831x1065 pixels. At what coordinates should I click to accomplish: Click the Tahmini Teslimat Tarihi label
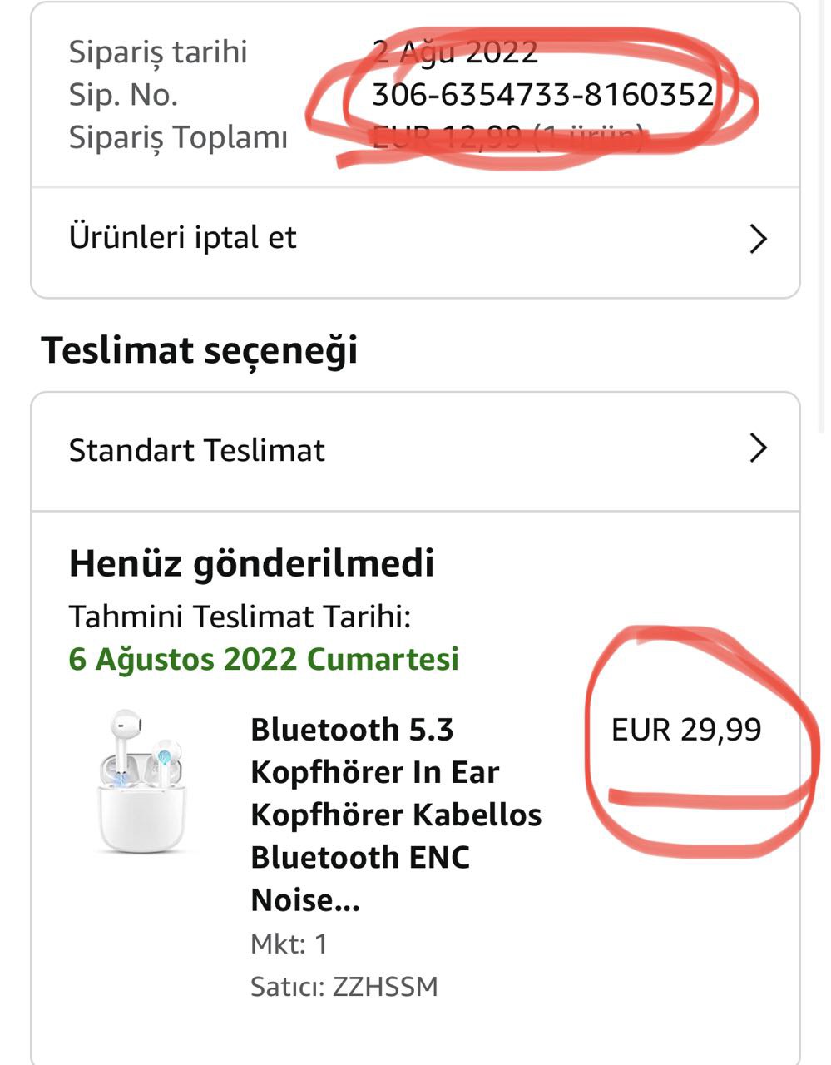click(240, 617)
